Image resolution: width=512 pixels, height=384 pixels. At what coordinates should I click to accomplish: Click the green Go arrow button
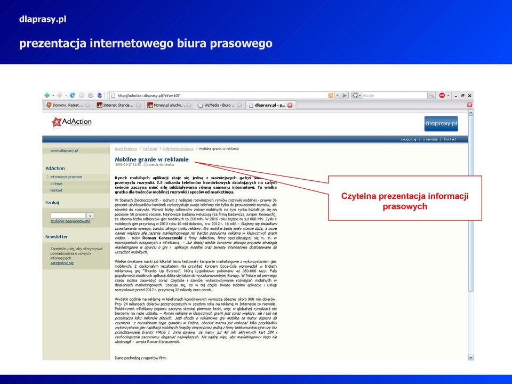(345, 95)
